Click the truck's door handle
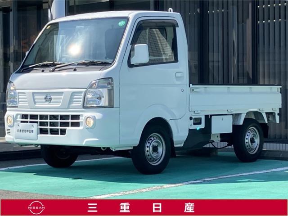288x216 pixels. 179,75
